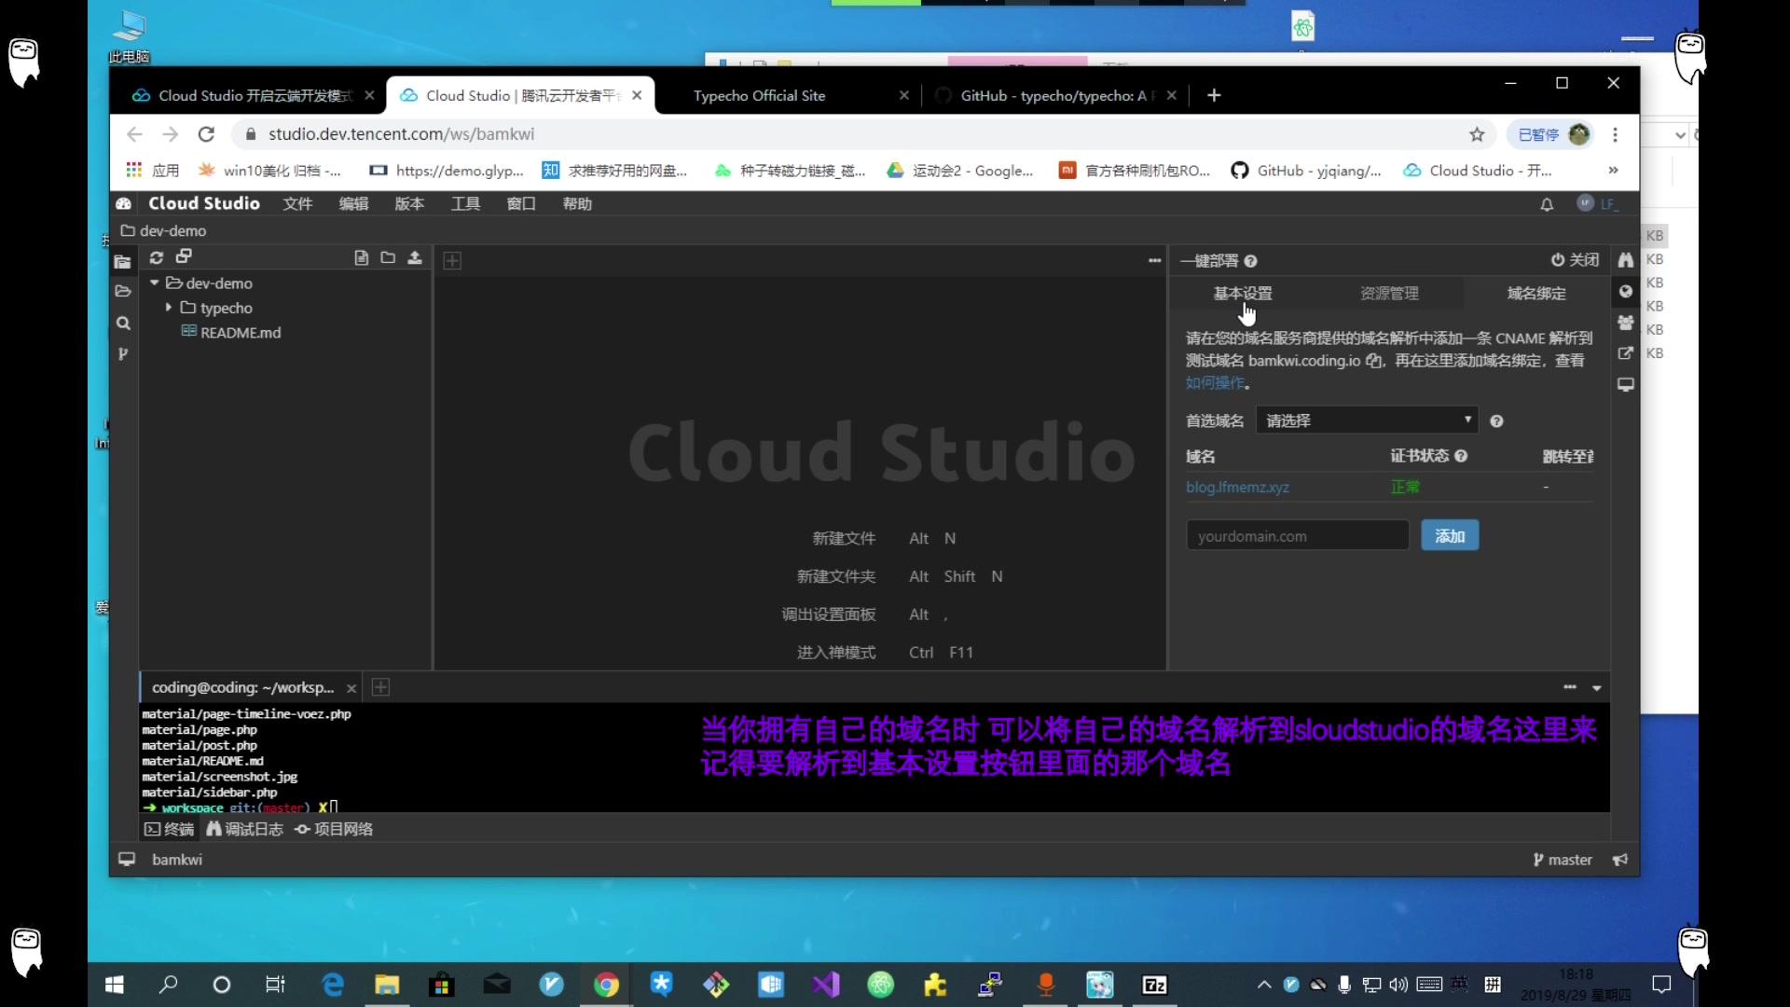Open the search sidebar icon
The width and height of the screenshot is (1790, 1007).
click(122, 324)
